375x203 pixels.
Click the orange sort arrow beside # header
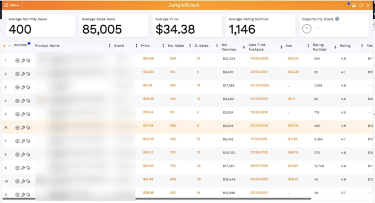(x=9, y=46)
